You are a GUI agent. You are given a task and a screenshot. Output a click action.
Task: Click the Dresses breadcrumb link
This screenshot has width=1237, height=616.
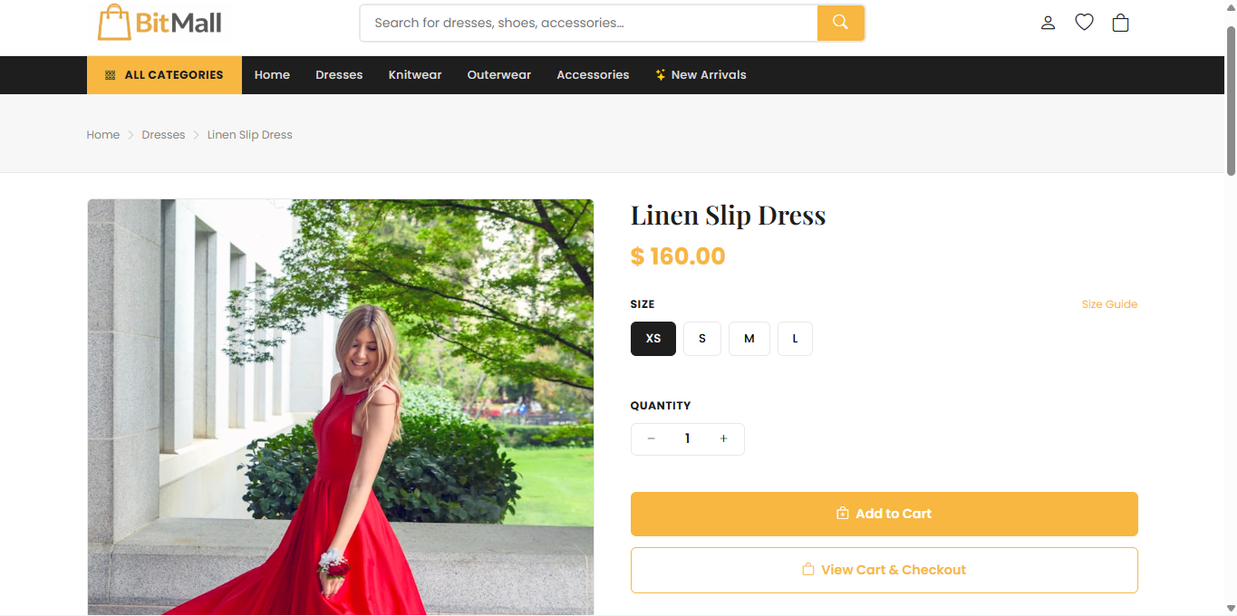(x=163, y=135)
